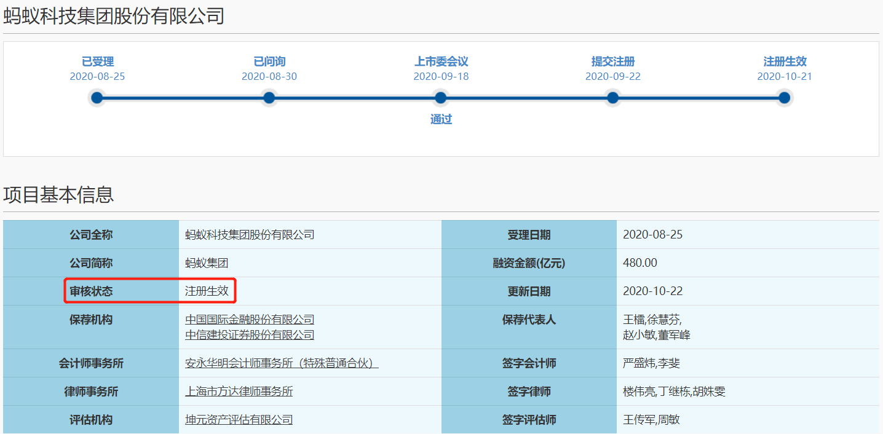The width and height of the screenshot is (883, 434).
Task: Click the 通过 result text under timeline
Action: [441, 119]
